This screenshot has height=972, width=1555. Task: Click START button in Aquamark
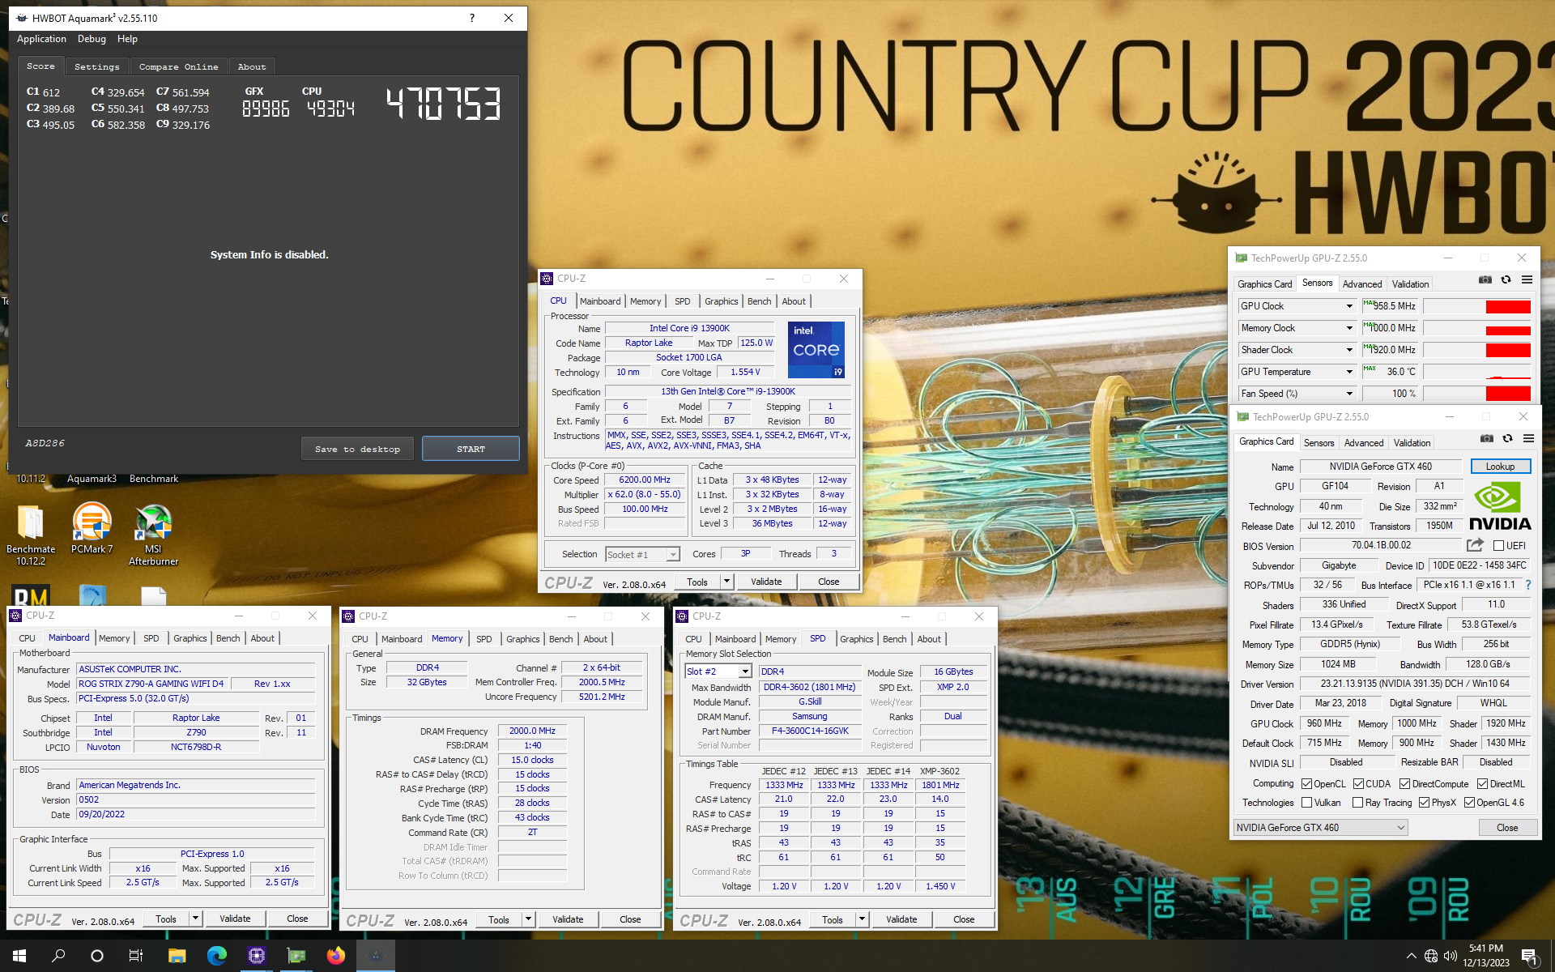(x=471, y=449)
